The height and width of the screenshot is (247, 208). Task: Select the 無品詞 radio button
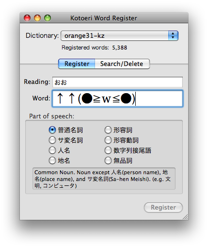click(x=108, y=161)
